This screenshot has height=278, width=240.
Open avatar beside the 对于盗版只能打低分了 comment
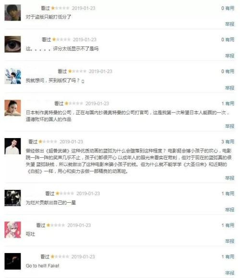[x=12, y=12]
